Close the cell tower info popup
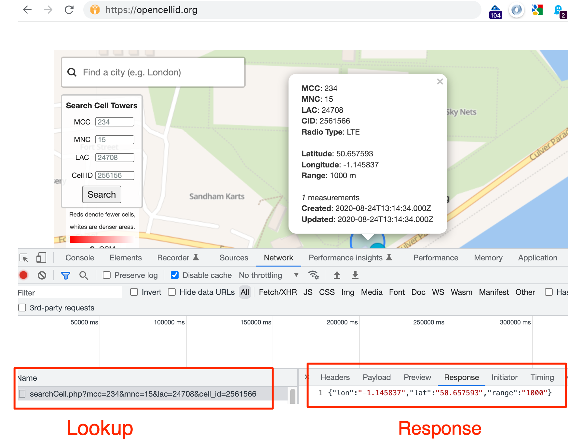 (x=440, y=82)
